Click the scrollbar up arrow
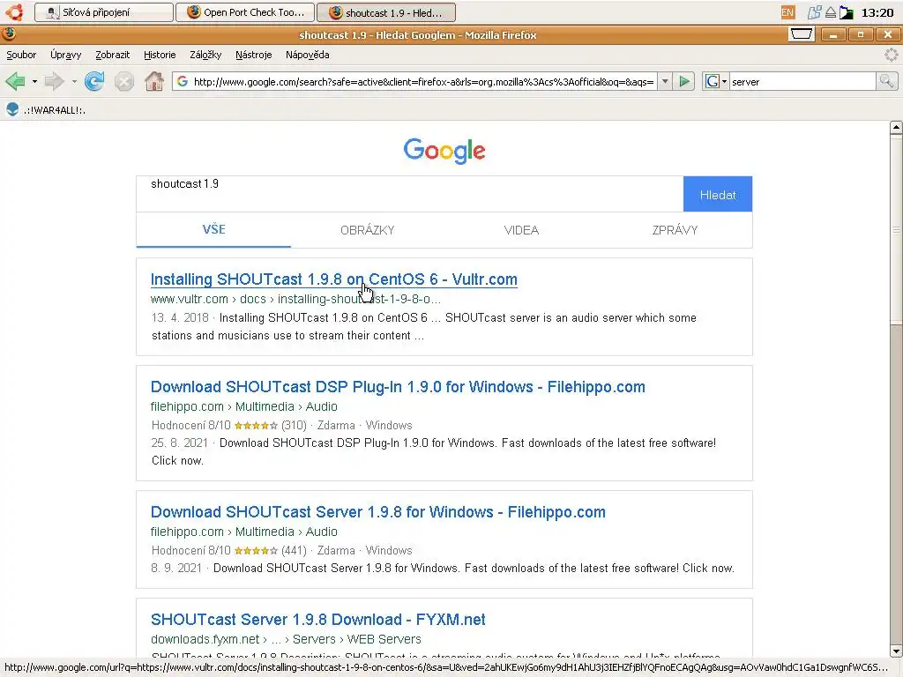This screenshot has height=677, width=903. (x=896, y=127)
